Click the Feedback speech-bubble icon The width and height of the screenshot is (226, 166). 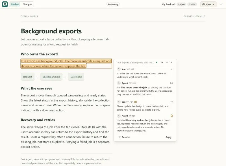pos(163,4)
